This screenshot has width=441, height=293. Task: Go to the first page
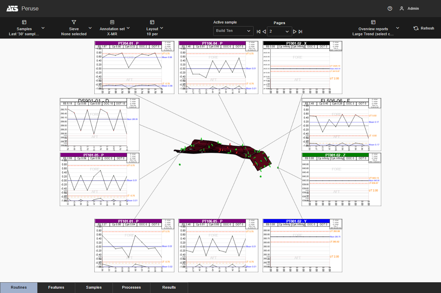[x=258, y=32]
